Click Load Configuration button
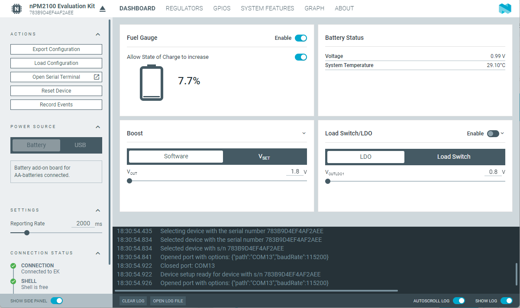 pyautogui.click(x=56, y=63)
